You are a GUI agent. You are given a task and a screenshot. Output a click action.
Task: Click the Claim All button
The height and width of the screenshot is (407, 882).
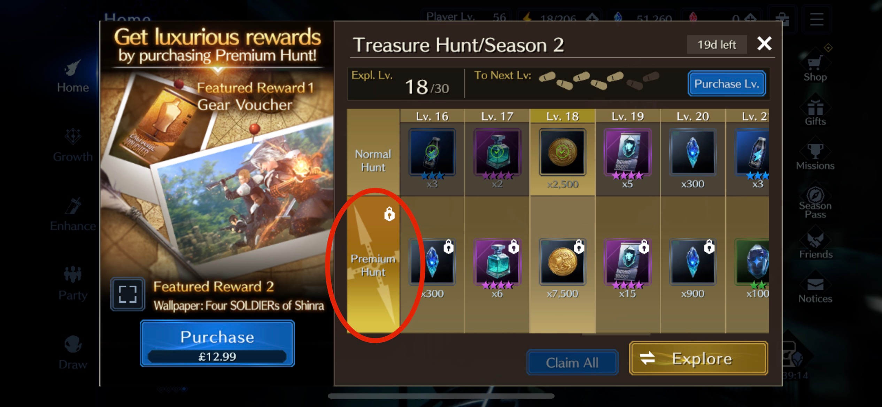(572, 362)
